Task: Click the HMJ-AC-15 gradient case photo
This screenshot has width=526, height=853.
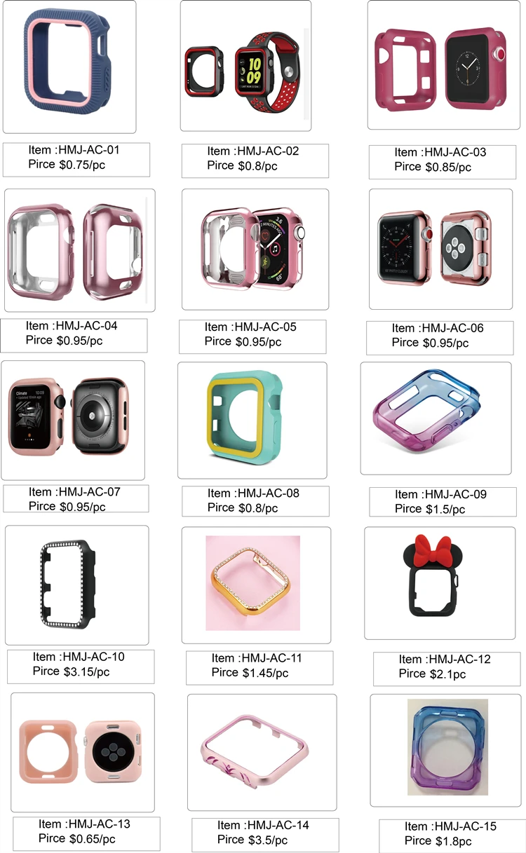Action: click(x=445, y=750)
